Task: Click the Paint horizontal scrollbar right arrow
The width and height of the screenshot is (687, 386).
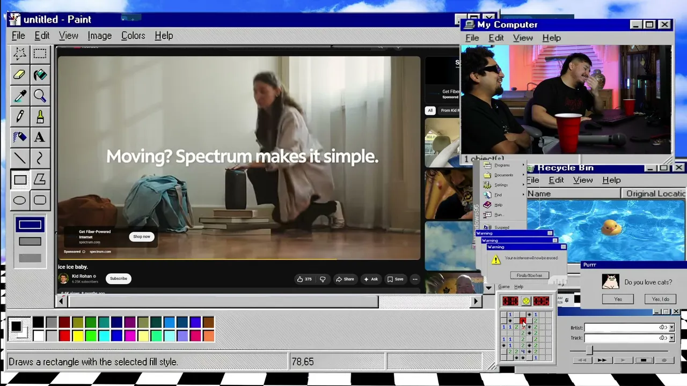Action: pyautogui.click(x=476, y=301)
